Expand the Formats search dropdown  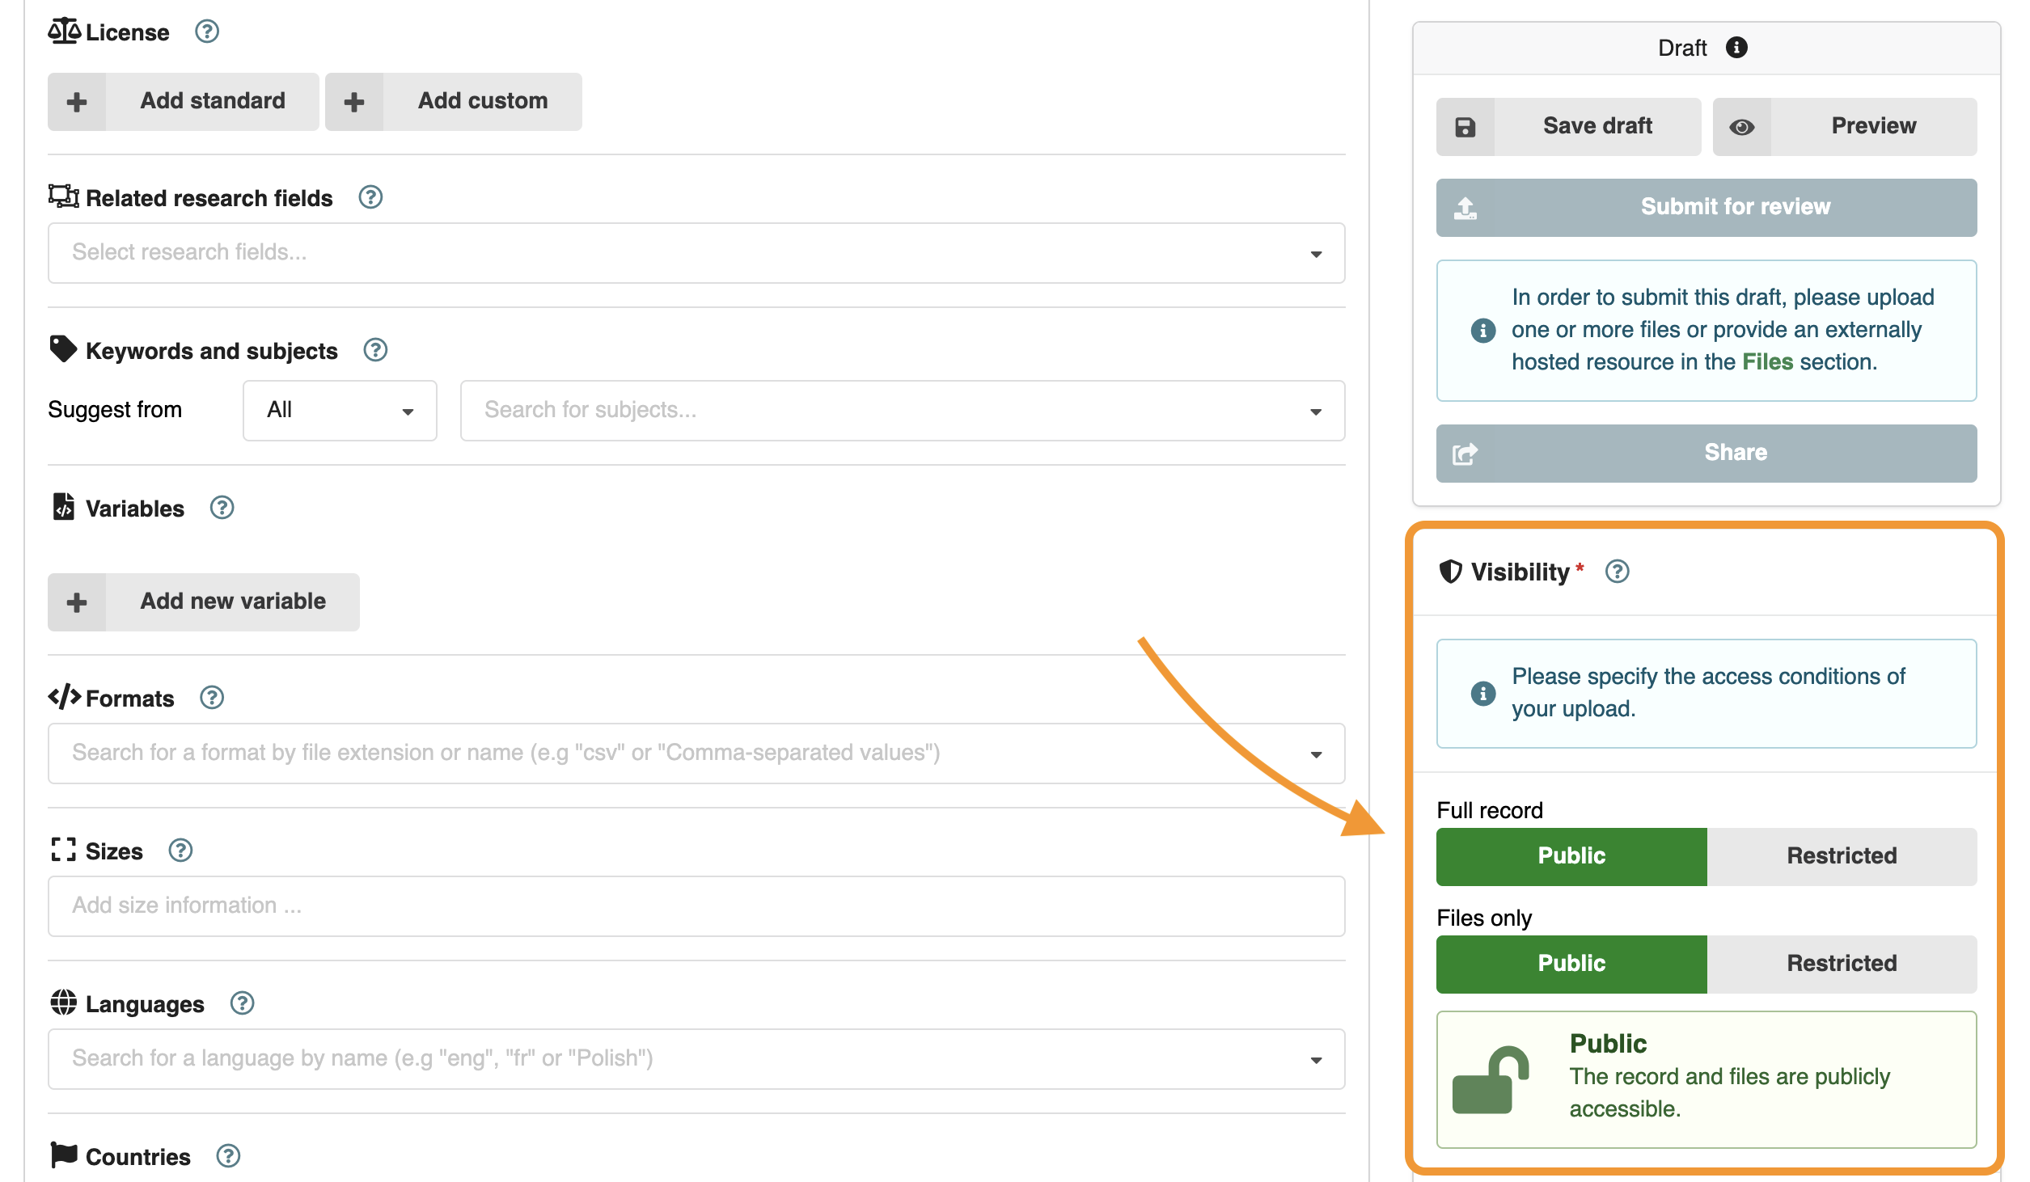(x=696, y=754)
